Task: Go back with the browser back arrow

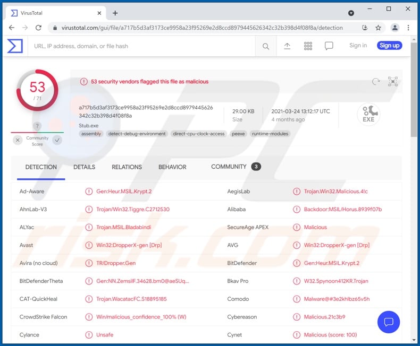Action: tap(12, 28)
